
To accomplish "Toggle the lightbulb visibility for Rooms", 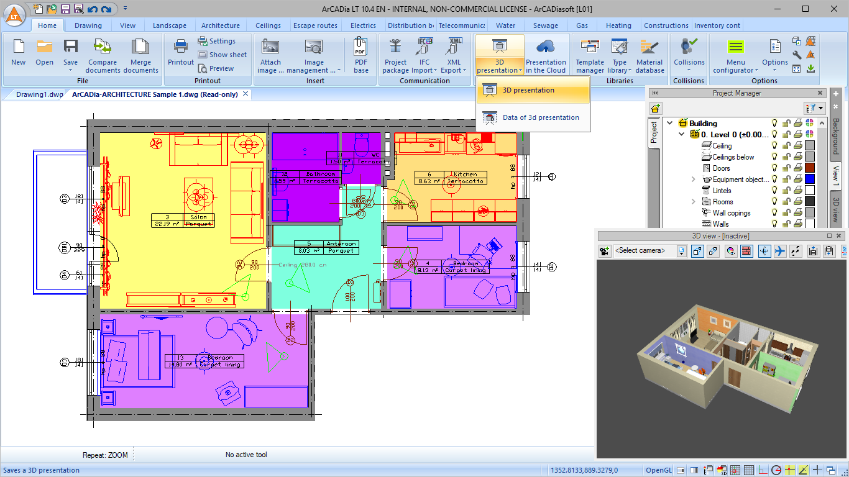I will tap(775, 202).
